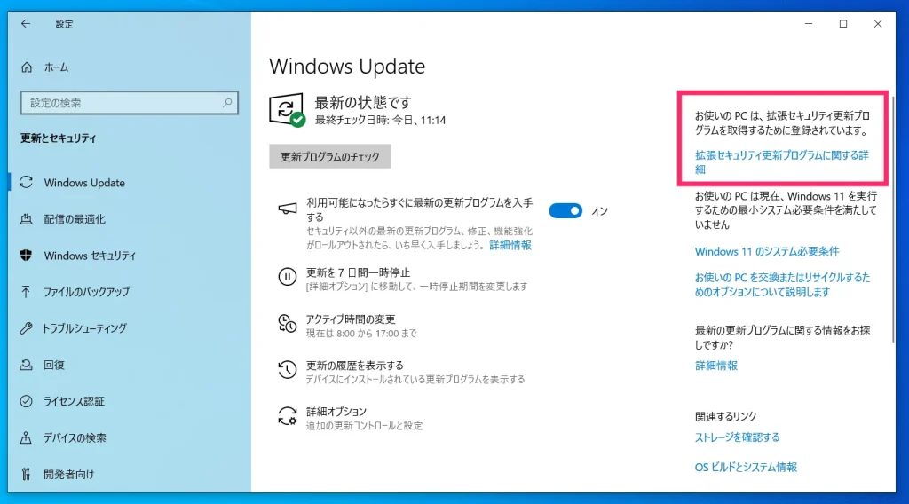Click the clock icon for アクティブ時間の変更
Viewport: 909px width, 504px height.
287,323
